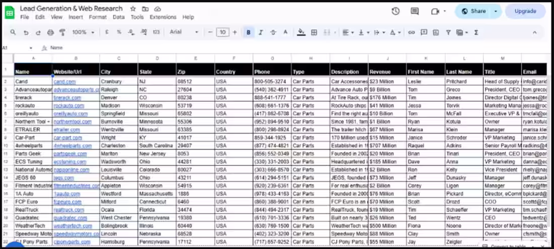This screenshot has width=554, height=249.
Task: Toggle bold formatting
Action: click(x=248, y=32)
